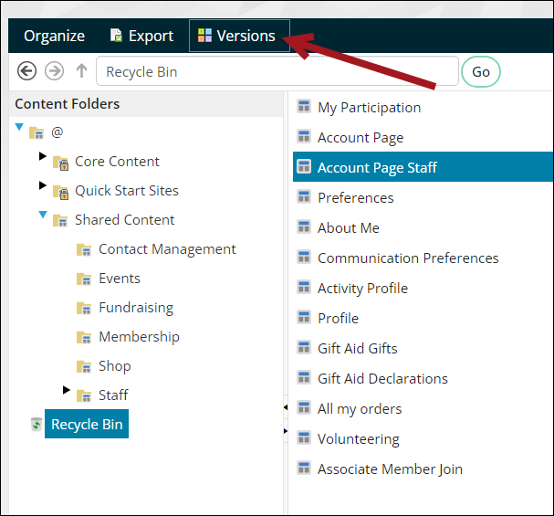This screenshot has height=516, width=554.
Task: Click the Membership folder icon
Action: click(x=84, y=338)
